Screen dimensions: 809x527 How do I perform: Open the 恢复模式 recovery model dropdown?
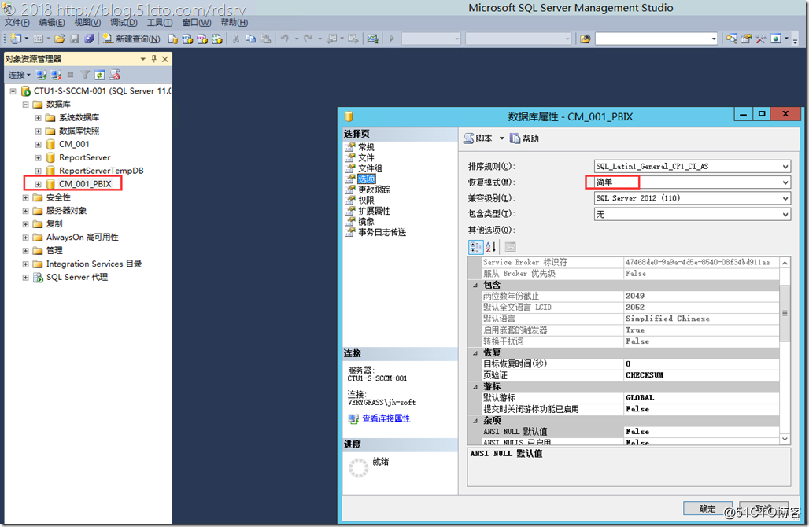(x=785, y=182)
